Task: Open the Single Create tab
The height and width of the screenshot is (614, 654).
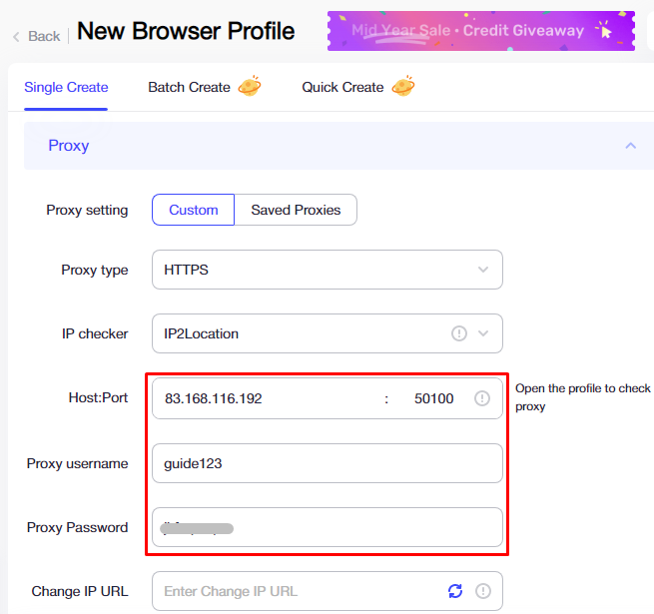Action: pos(66,87)
